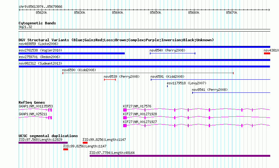The image size is (279, 168).
Task: Click the nsv469859 (Locke2006) label
Action: [x=39, y=44]
